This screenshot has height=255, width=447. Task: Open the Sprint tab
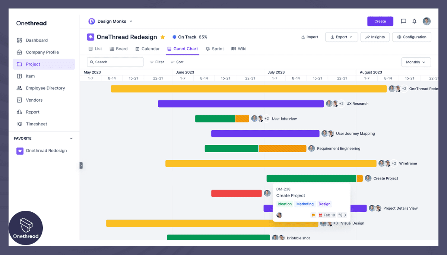point(215,49)
